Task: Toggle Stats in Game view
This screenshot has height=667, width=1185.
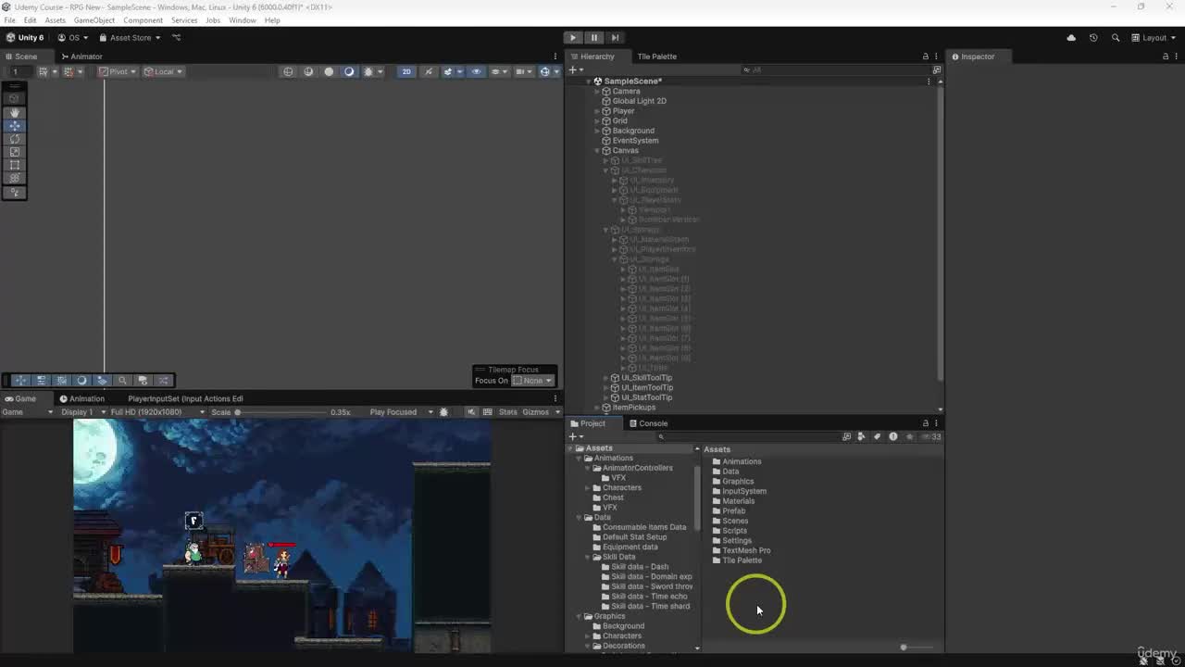Action: pos(508,412)
